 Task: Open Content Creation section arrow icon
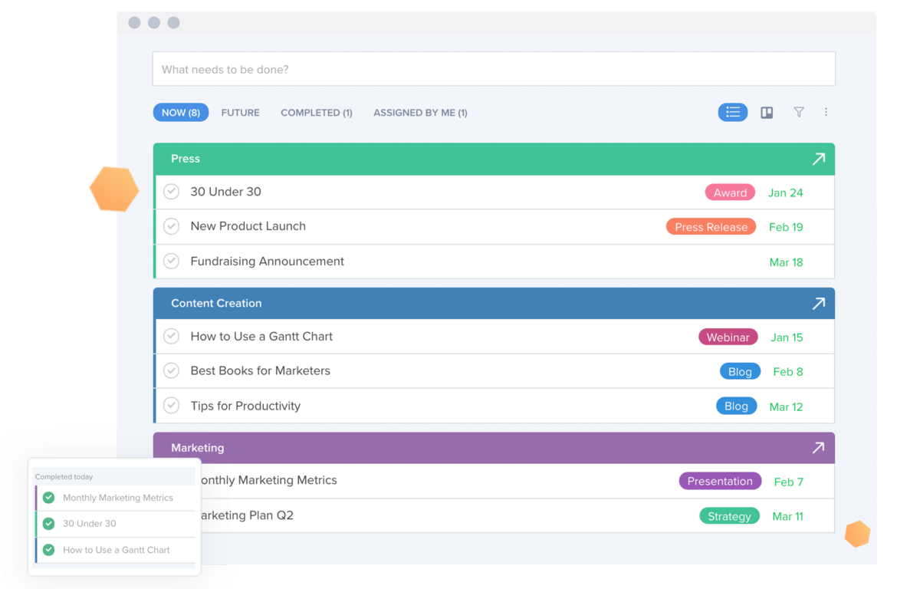coord(818,304)
